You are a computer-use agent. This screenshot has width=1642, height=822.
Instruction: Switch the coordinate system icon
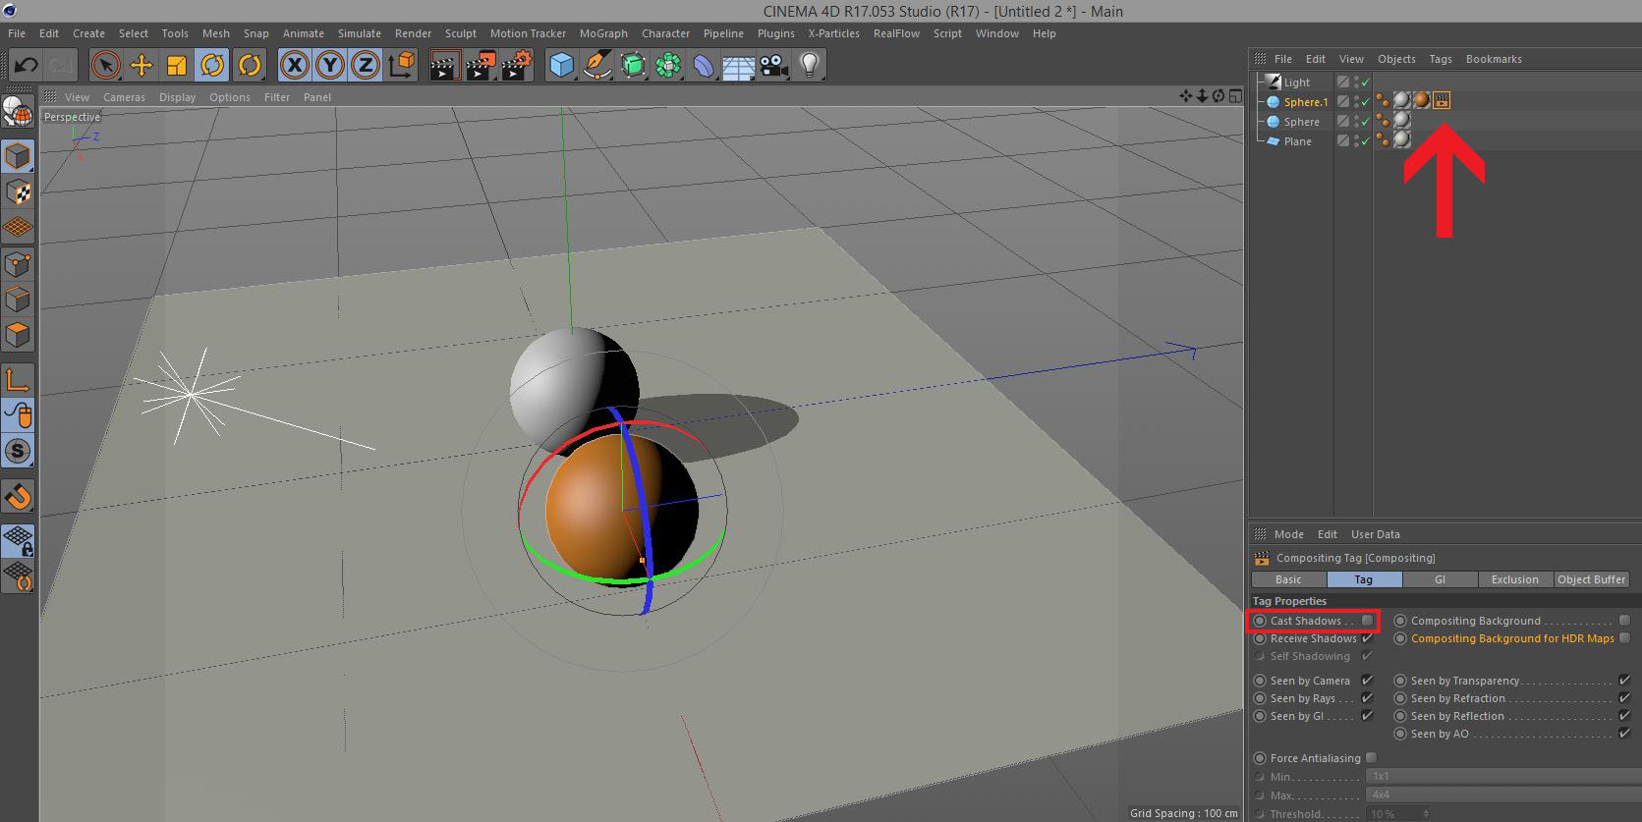coord(402,66)
